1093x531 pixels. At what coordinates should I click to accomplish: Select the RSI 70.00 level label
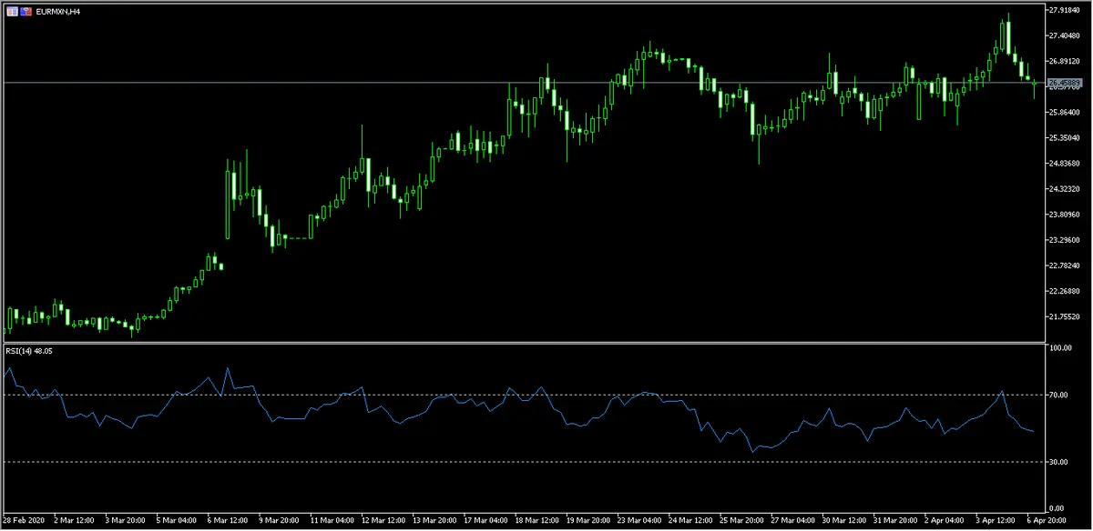(x=1060, y=395)
